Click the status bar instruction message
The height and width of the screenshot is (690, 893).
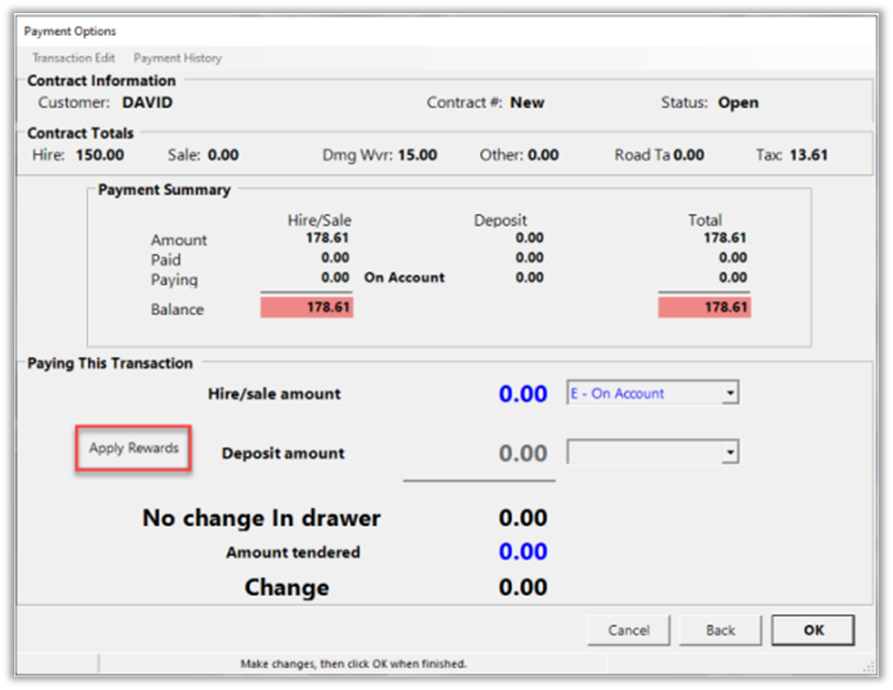pos(353,664)
